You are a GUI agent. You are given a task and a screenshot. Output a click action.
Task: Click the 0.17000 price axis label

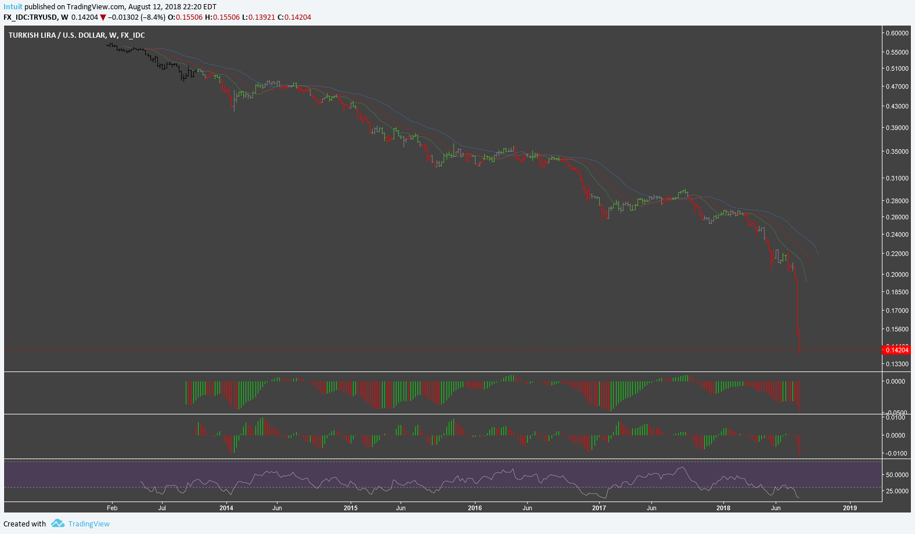pyautogui.click(x=897, y=311)
